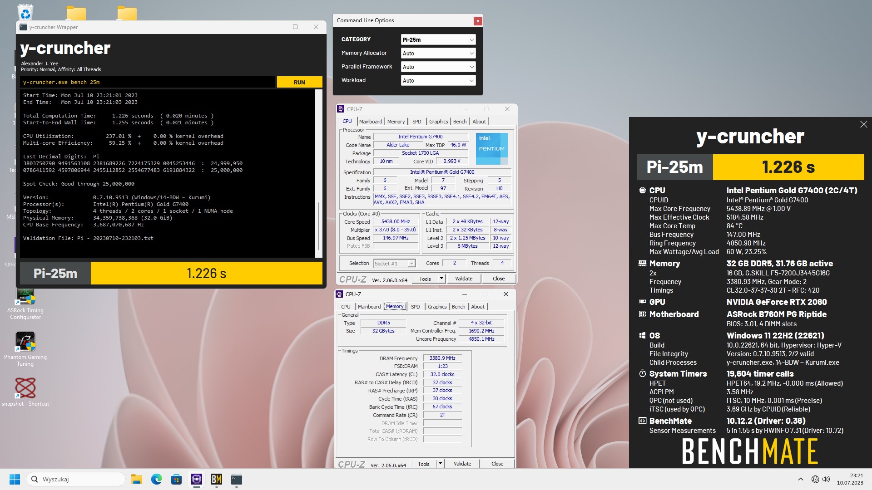Click Close in lower CPU-Z window
The height and width of the screenshot is (490, 872).
point(497,464)
